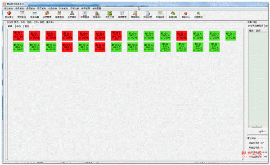The height and width of the screenshot is (165, 270).
Task: Open 品项管理 toolbar icon
Action: 122,15
